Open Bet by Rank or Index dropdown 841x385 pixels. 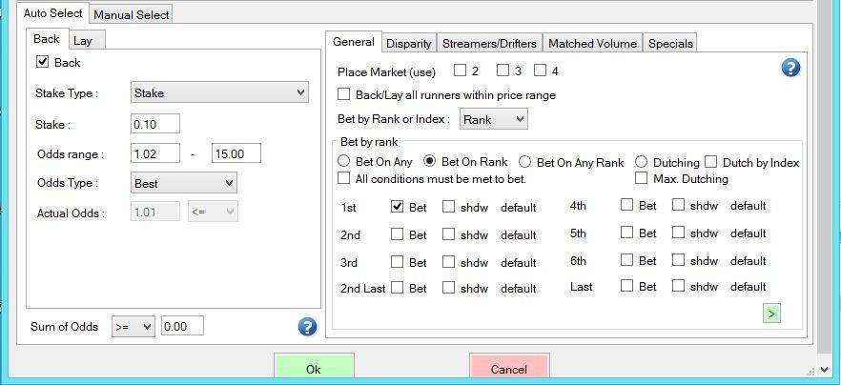pyautogui.click(x=494, y=119)
